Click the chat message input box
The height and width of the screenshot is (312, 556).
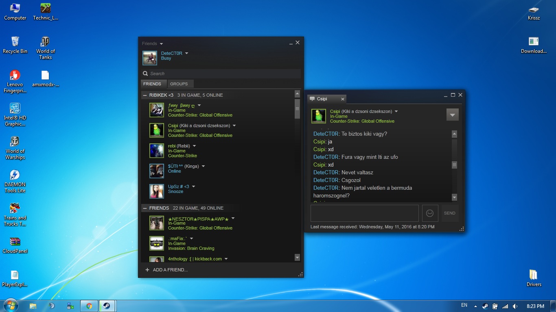pos(365,213)
